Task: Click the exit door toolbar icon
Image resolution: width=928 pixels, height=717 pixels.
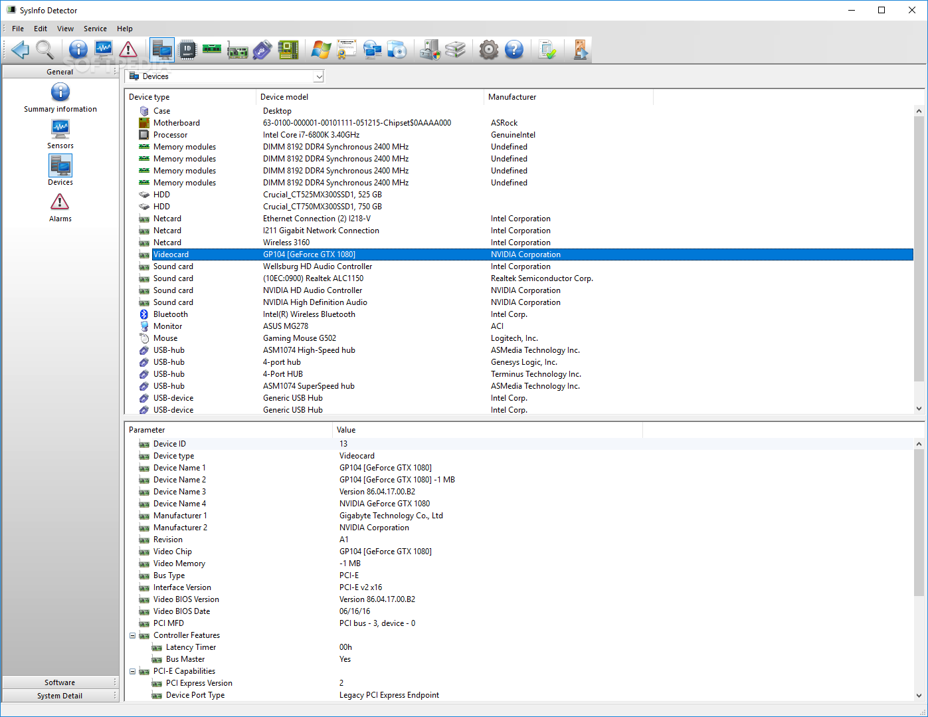Action: (x=581, y=49)
